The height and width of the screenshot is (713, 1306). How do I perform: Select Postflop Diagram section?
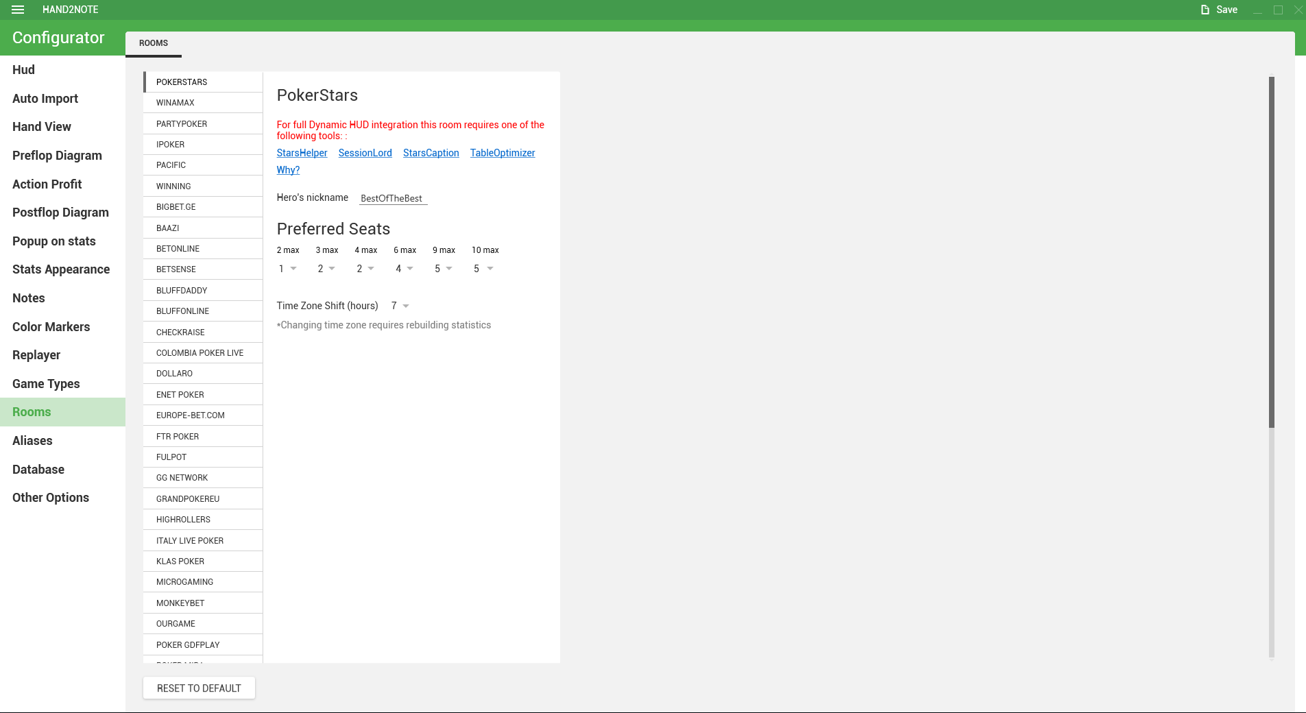[62, 213]
